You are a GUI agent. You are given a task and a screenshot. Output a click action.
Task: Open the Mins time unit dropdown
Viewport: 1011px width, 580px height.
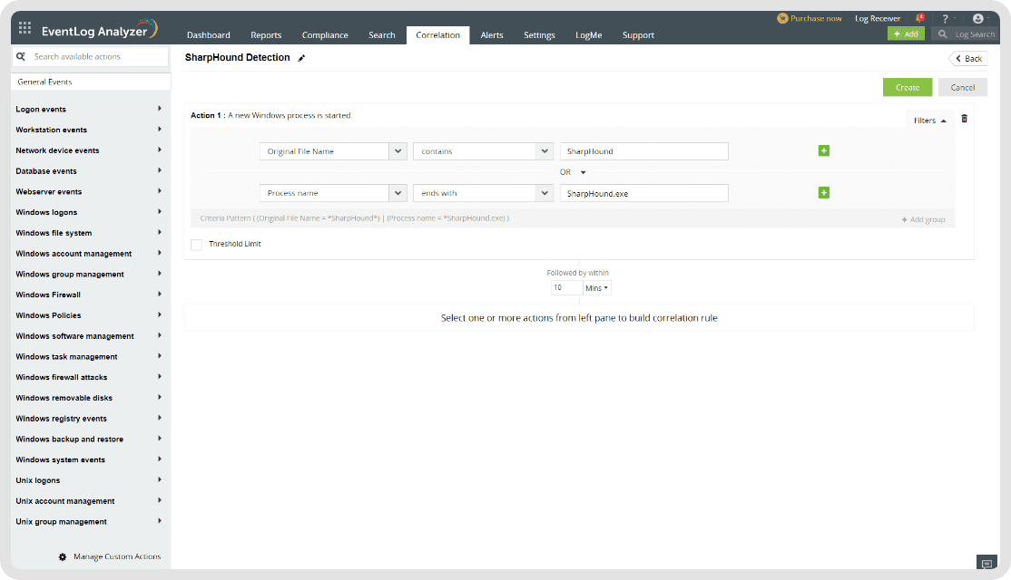click(x=596, y=288)
